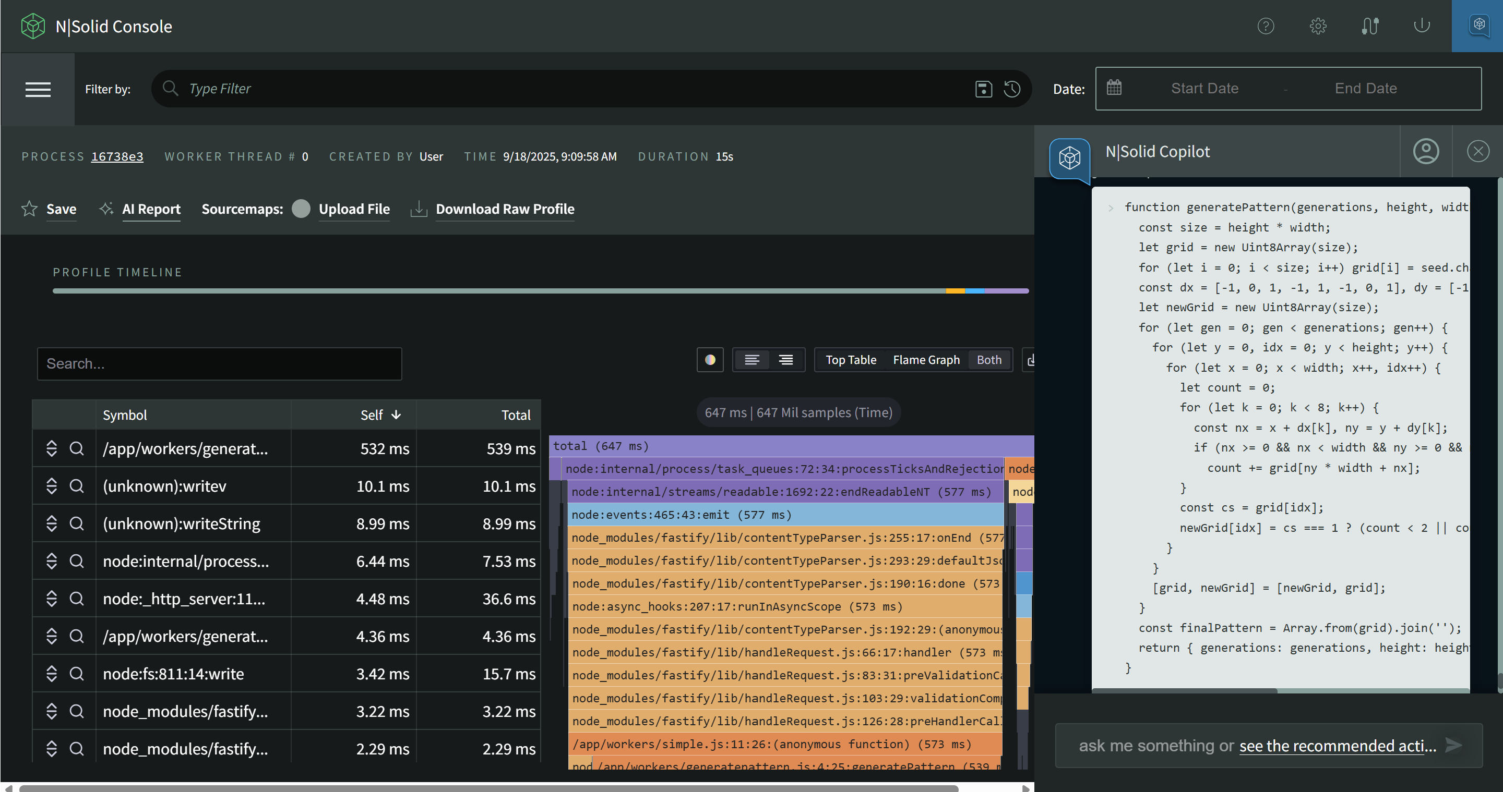This screenshot has width=1503, height=792.
Task: Click the star icon next to Save
Action: point(29,209)
